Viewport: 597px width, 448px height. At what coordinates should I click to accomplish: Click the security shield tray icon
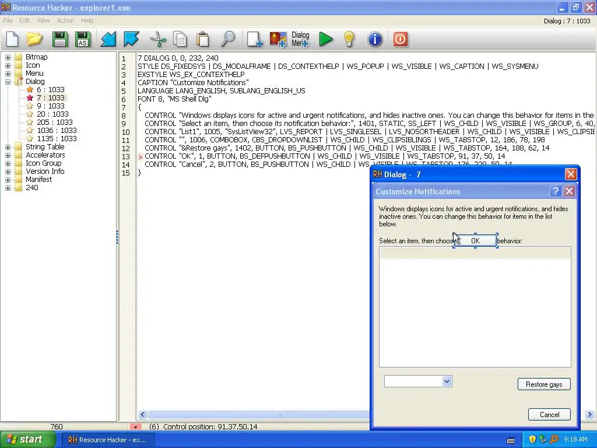tap(532, 439)
